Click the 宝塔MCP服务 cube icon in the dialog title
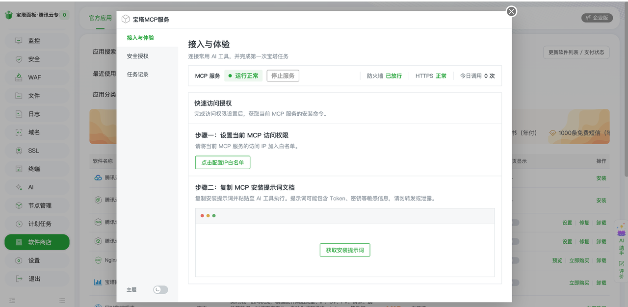The width and height of the screenshot is (628, 307). [x=126, y=19]
